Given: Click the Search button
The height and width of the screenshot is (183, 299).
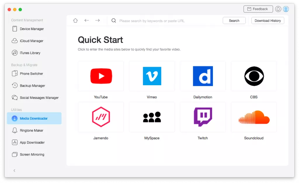Looking at the screenshot, I should tap(234, 21).
